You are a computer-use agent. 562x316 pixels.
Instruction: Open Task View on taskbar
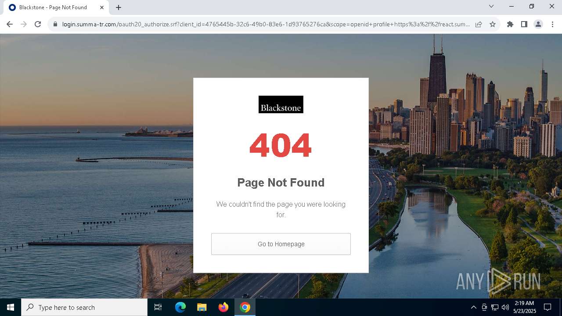point(158,307)
